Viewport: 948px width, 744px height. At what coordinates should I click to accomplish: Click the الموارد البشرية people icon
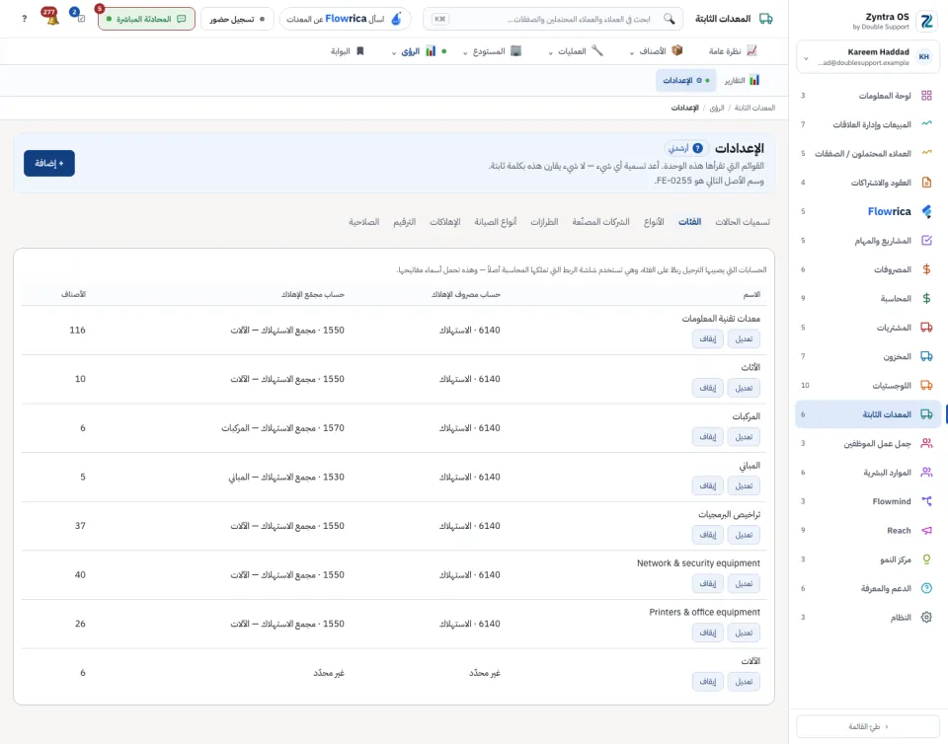[926, 473]
